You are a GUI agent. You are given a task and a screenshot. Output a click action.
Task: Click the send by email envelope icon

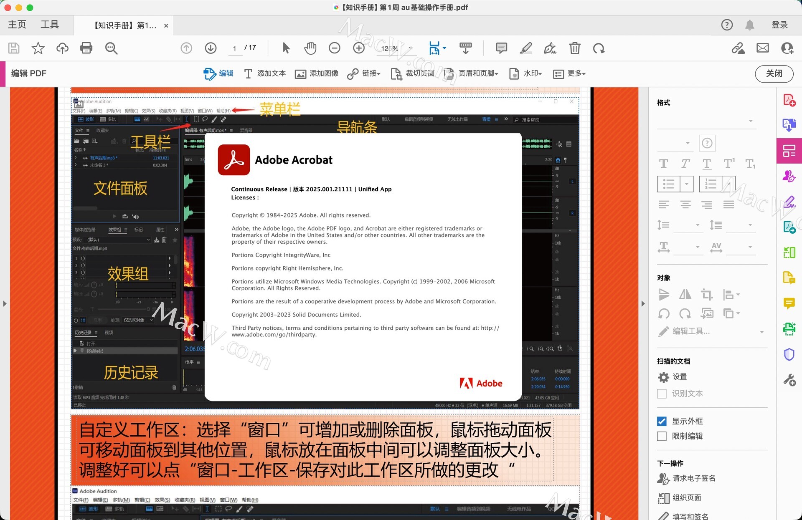pyautogui.click(x=762, y=48)
